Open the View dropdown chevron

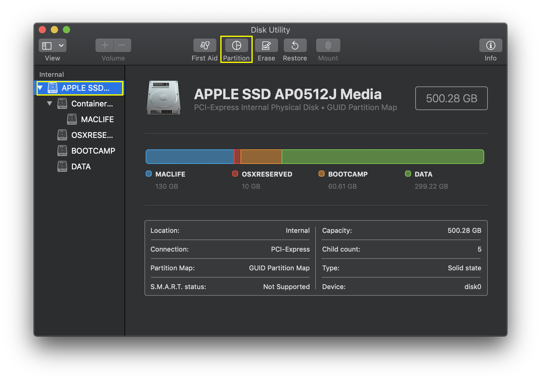pyautogui.click(x=61, y=46)
